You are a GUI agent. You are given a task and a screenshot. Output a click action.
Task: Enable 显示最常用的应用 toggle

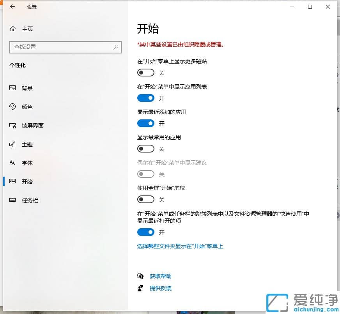[146, 149]
